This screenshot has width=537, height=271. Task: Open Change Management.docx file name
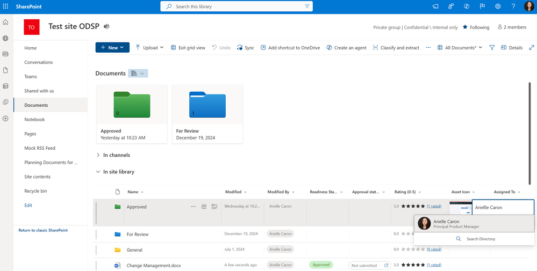pyautogui.click(x=154, y=266)
